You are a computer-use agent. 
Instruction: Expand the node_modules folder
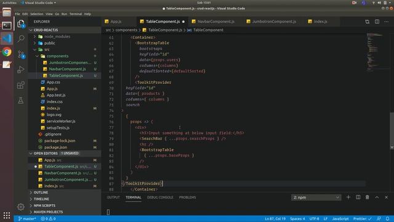(x=65, y=36)
